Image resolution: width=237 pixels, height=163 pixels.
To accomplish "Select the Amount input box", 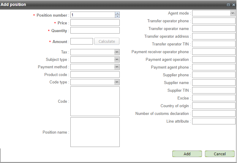I will (82, 42).
